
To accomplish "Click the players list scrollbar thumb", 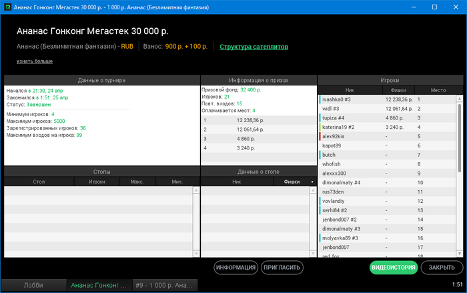I will (x=460, y=137).
